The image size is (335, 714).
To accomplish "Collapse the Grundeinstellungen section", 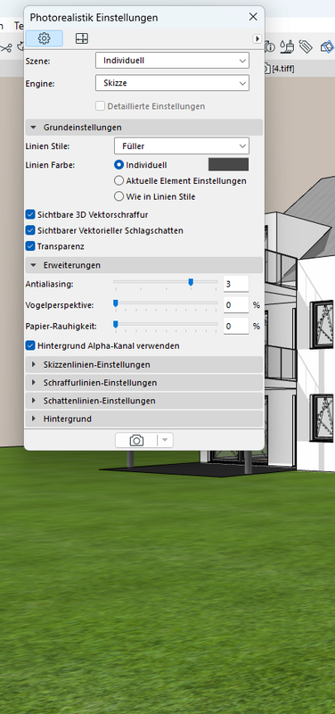I will (144, 128).
